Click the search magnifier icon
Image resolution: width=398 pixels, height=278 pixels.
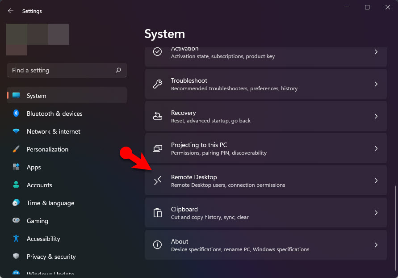pyautogui.click(x=118, y=70)
